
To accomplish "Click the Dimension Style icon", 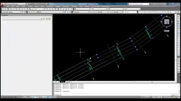I will (x=92, y=9).
